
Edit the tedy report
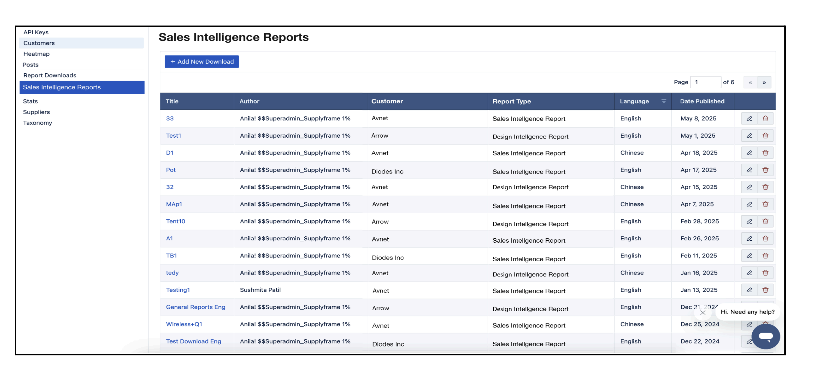(x=749, y=273)
